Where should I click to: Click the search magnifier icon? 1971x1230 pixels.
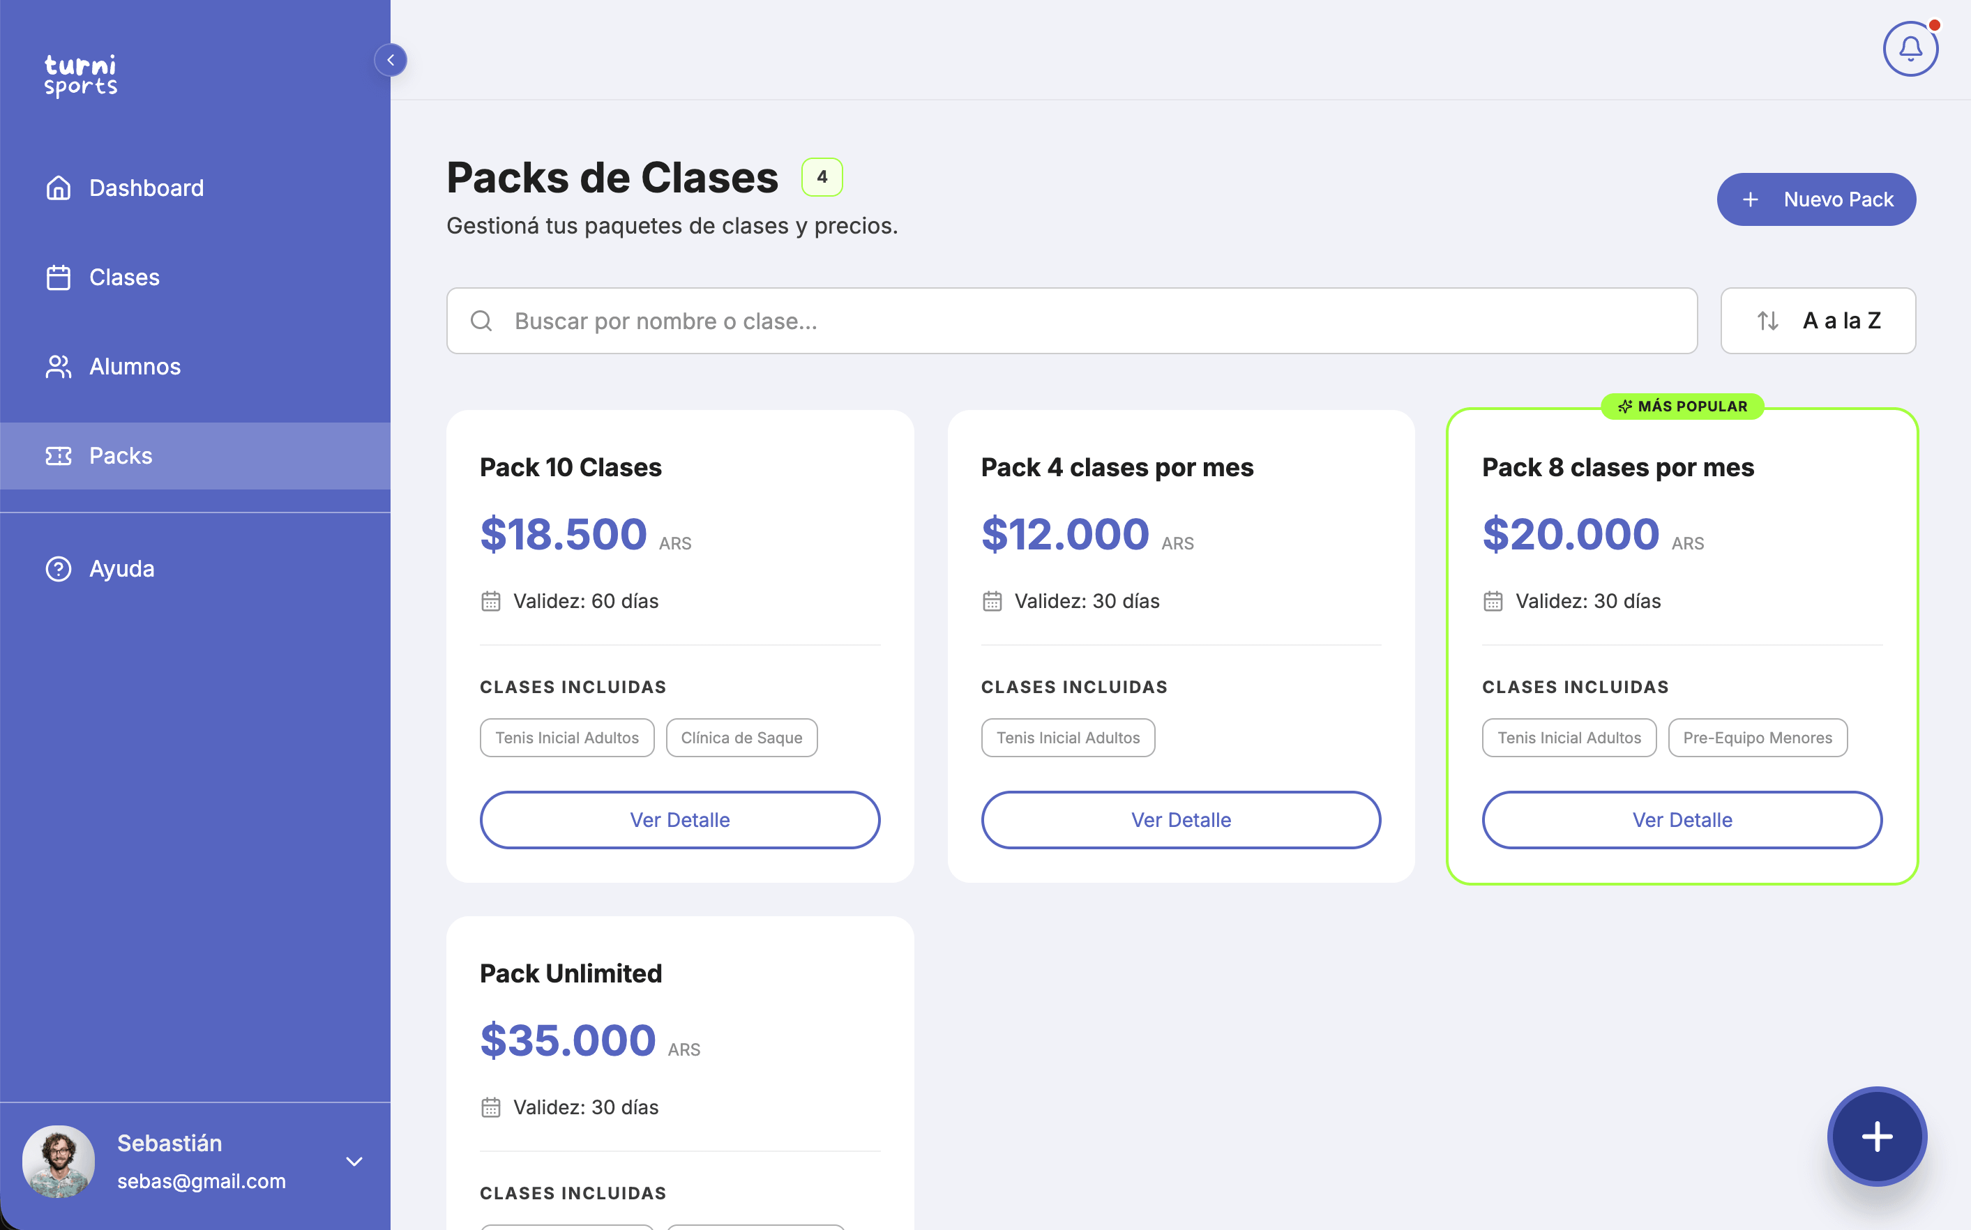pyautogui.click(x=481, y=321)
